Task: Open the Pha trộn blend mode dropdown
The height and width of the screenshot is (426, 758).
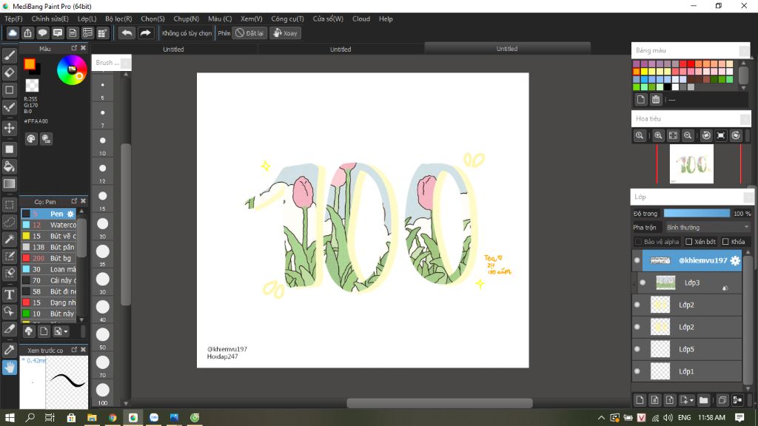Action: tap(707, 227)
